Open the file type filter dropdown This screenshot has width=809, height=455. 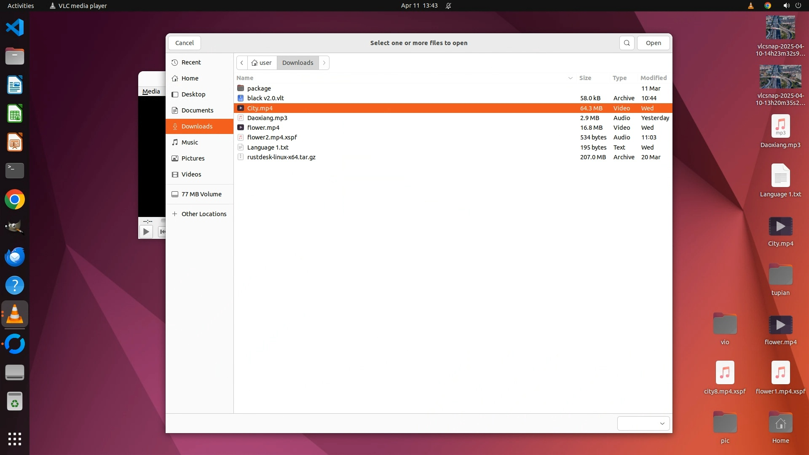coord(643,423)
